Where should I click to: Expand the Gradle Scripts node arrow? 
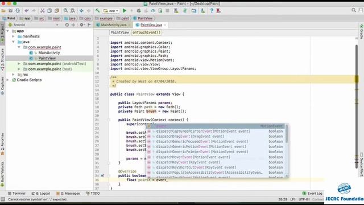[x=8, y=80]
